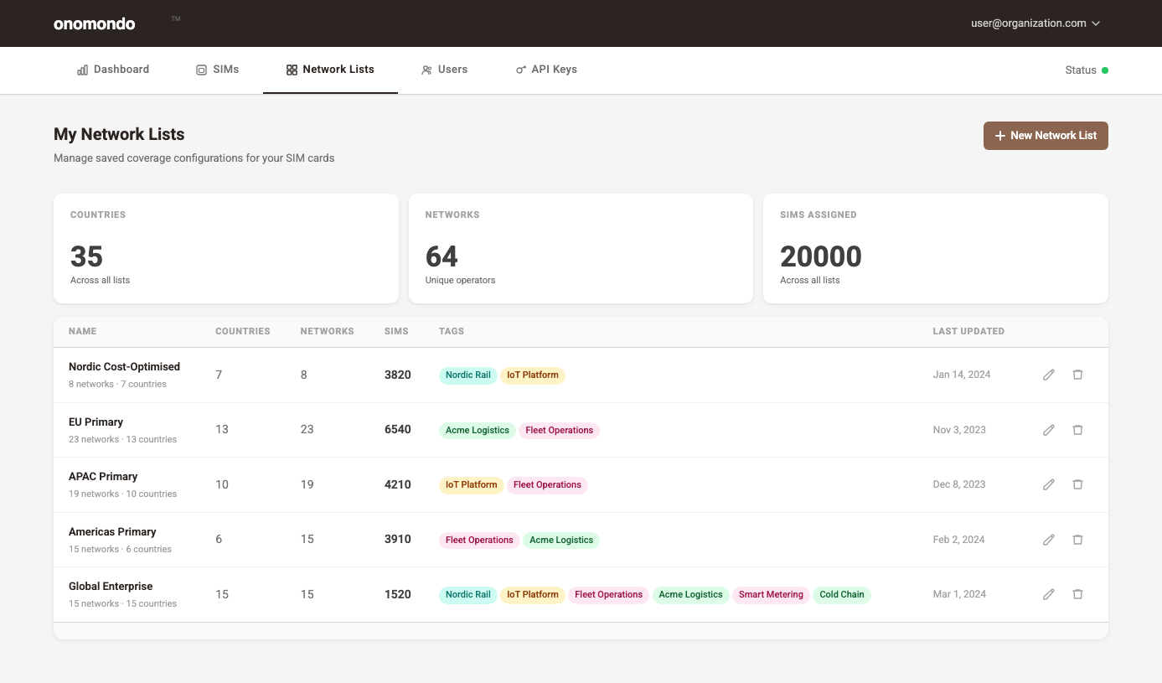Screen dimensions: 1162x683
Task: Click the Countries summary card showing 35
Action: 226,249
